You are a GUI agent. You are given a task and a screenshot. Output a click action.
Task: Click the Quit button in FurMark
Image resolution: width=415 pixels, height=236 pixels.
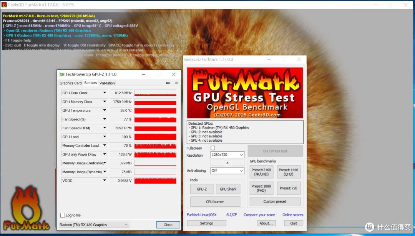tap(294, 223)
